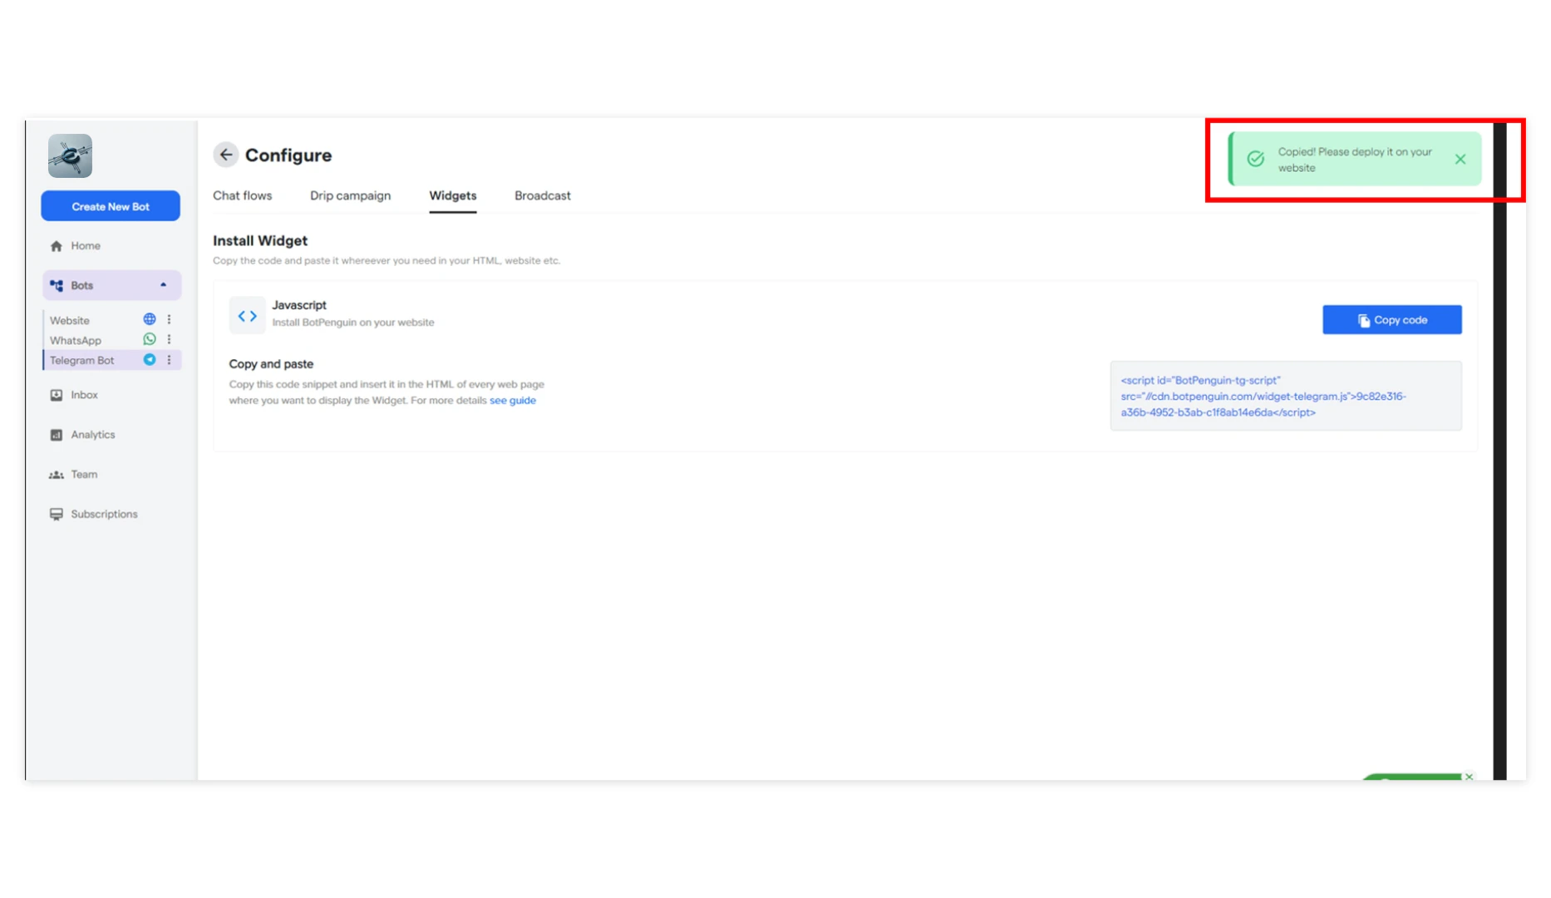Click the Website globe icon

pyautogui.click(x=150, y=319)
